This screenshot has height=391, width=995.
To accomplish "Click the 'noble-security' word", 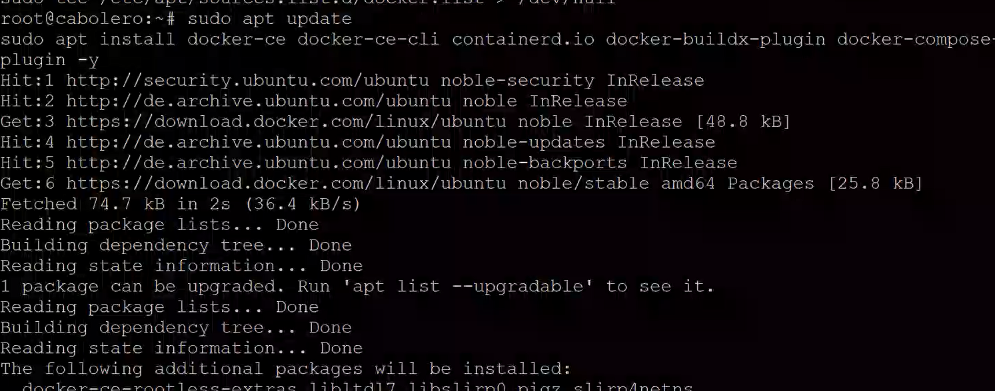I will 516,80.
